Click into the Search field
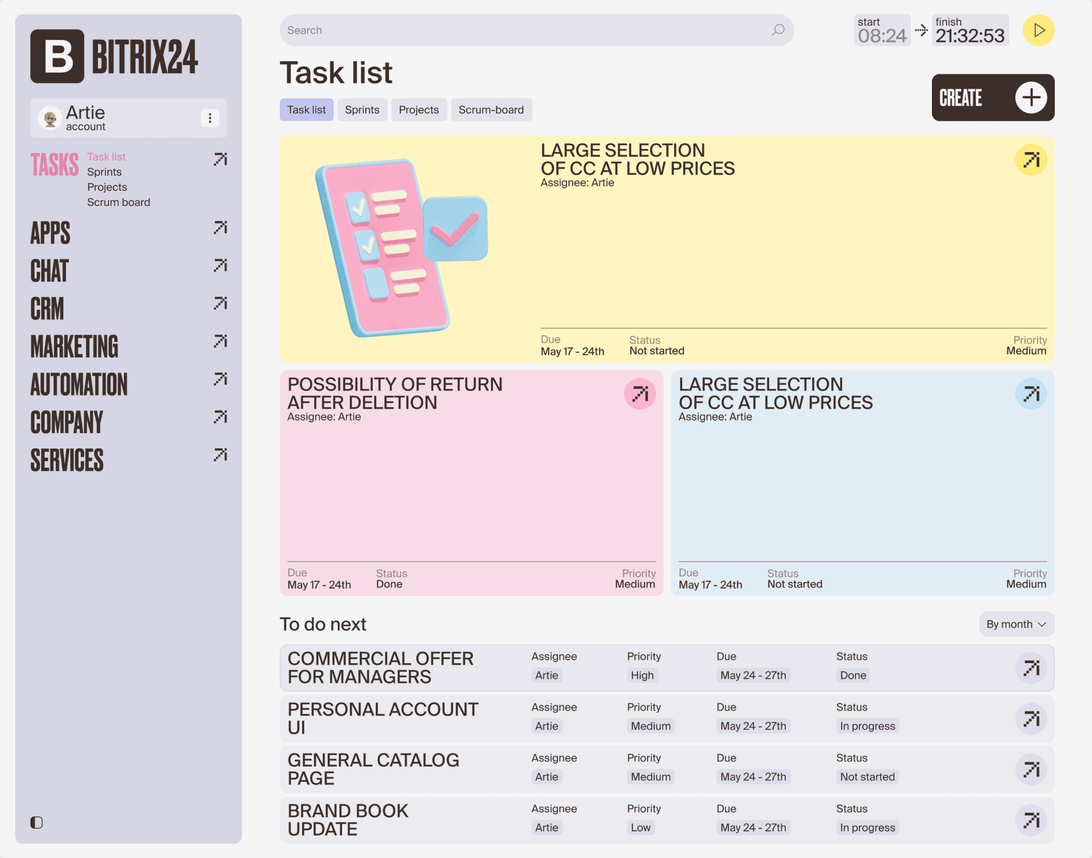The width and height of the screenshot is (1092, 858). pos(537,30)
